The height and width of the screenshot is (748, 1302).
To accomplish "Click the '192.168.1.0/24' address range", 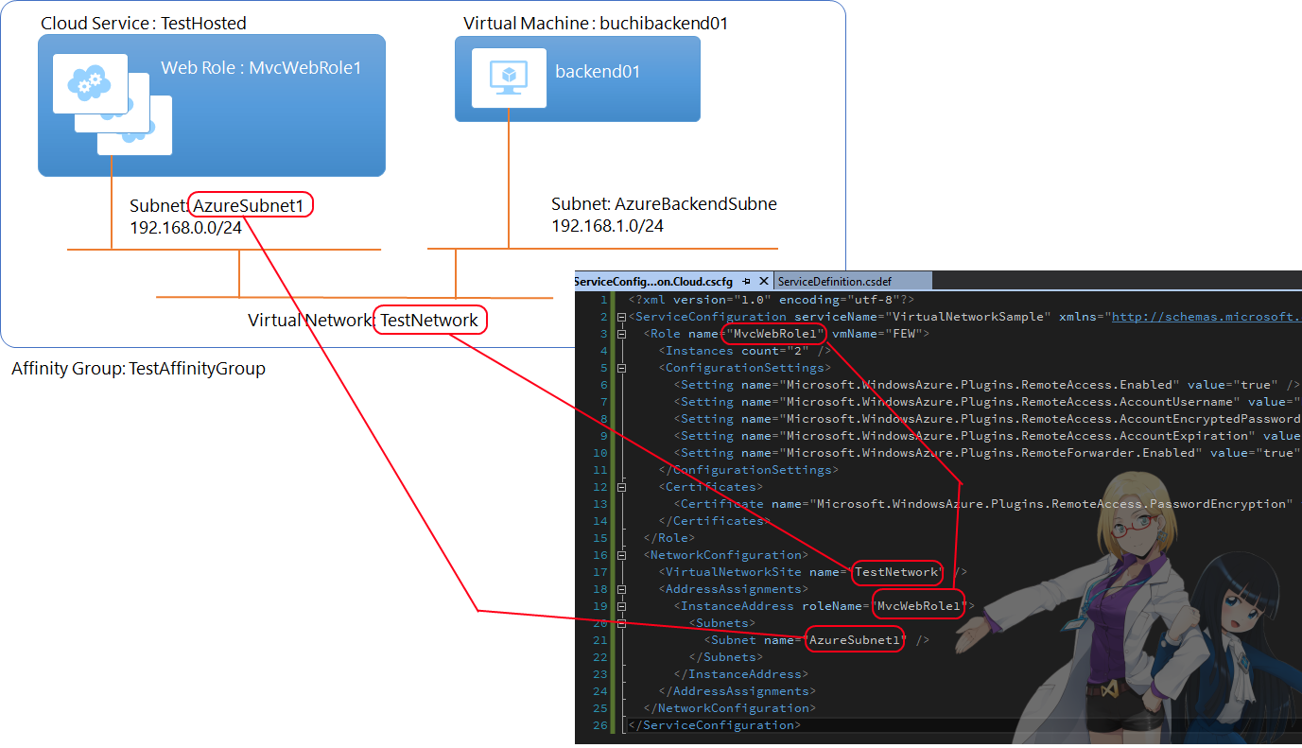I will (607, 226).
